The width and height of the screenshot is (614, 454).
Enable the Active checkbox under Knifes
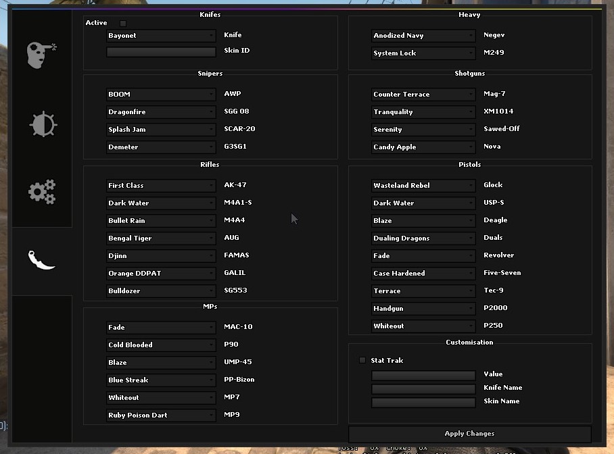[x=123, y=23]
